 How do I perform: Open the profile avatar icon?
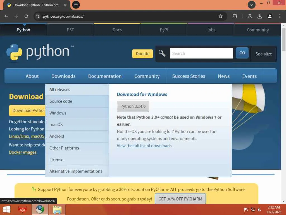click(270, 16)
